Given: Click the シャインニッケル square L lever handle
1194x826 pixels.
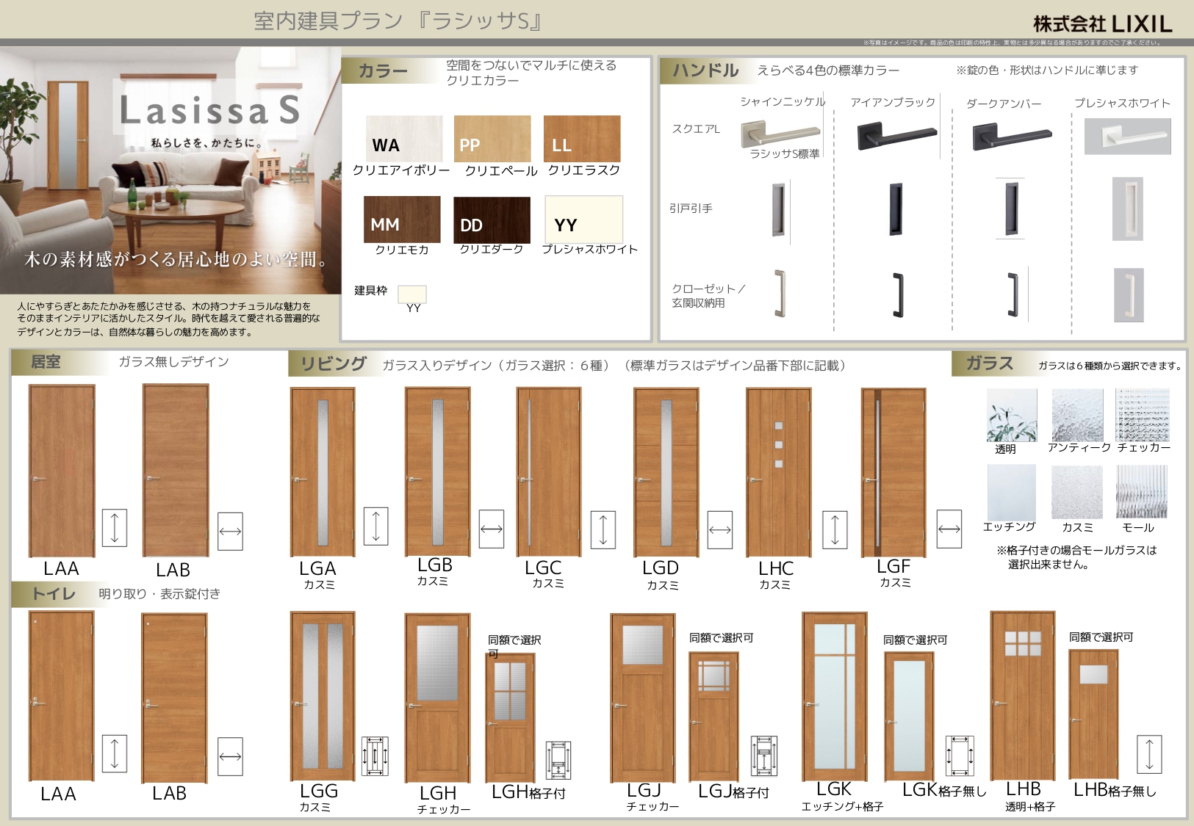Looking at the screenshot, I should [x=780, y=134].
